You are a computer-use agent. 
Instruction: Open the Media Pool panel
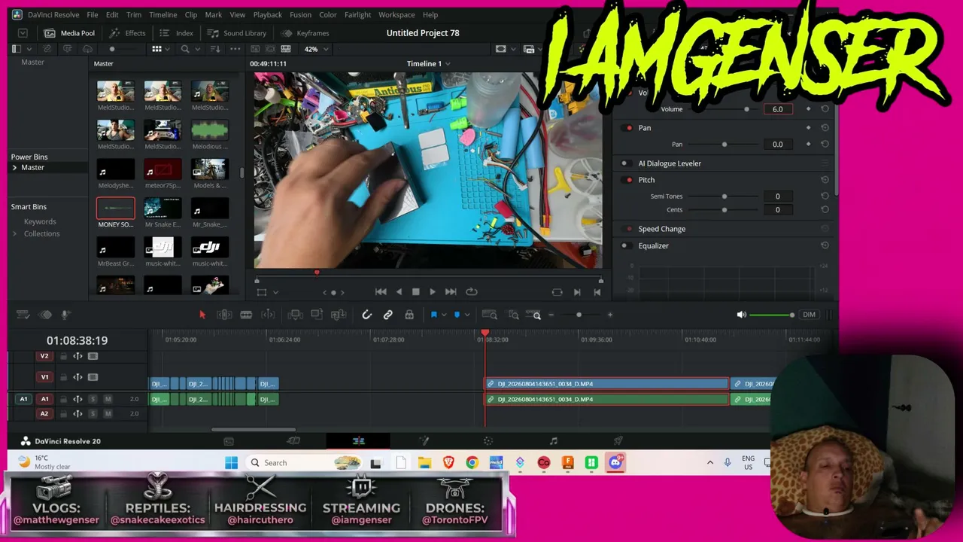(x=70, y=33)
